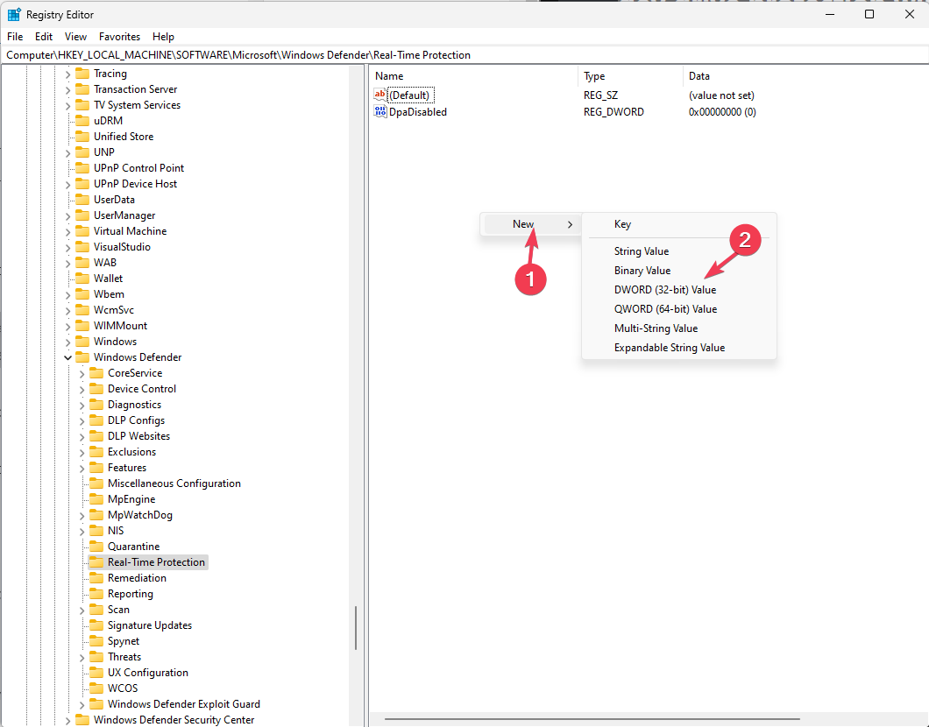This screenshot has height=727, width=929.
Task: Select the WIMMount folder icon
Action: (x=83, y=326)
